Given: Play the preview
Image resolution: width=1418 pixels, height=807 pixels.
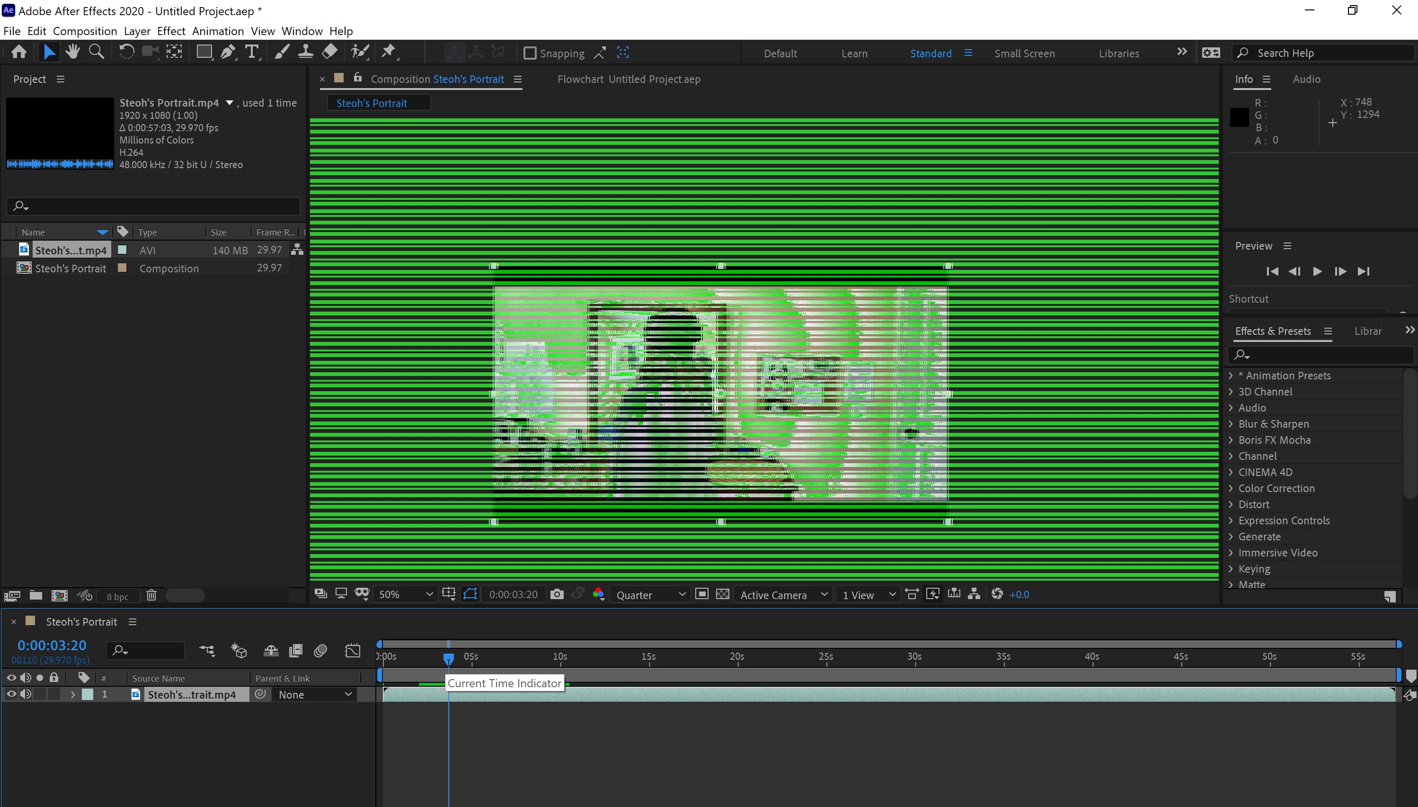Looking at the screenshot, I should (x=1317, y=271).
